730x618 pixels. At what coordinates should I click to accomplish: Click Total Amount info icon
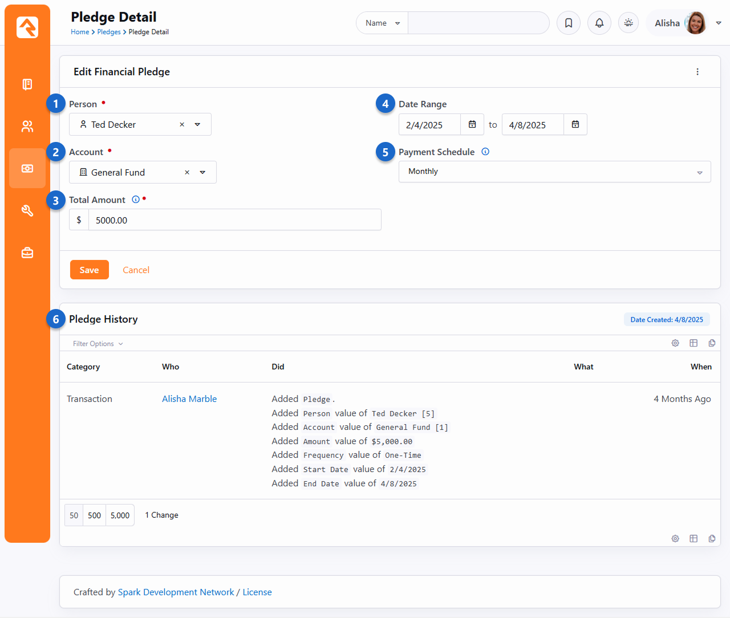click(x=136, y=200)
